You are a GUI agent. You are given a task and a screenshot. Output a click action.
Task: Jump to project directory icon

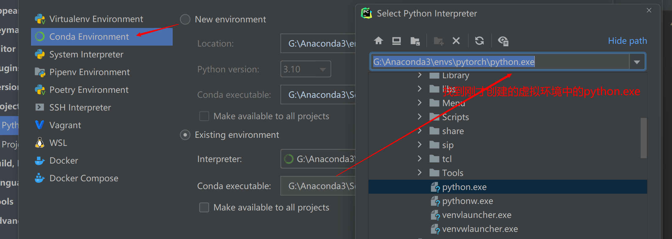pos(415,41)
